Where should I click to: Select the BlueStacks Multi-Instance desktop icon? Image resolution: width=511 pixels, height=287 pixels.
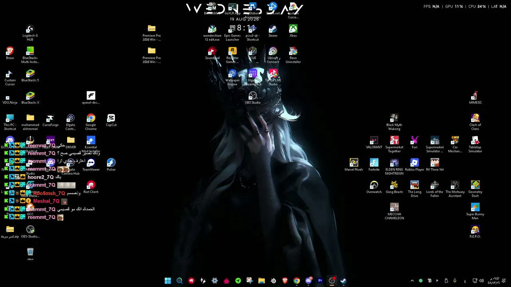click(x=30, y=55)
